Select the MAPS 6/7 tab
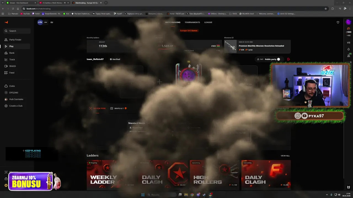353x198 pixels. point(119,108)
